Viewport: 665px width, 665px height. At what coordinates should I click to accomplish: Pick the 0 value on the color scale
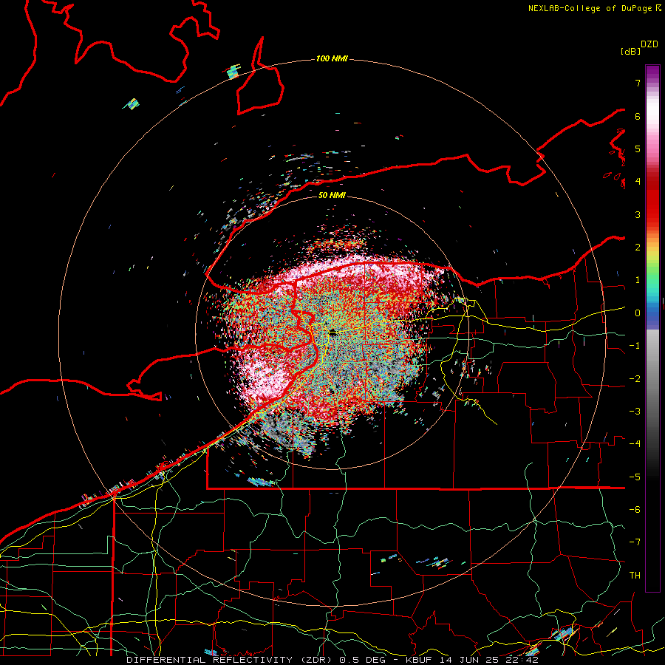638,313
